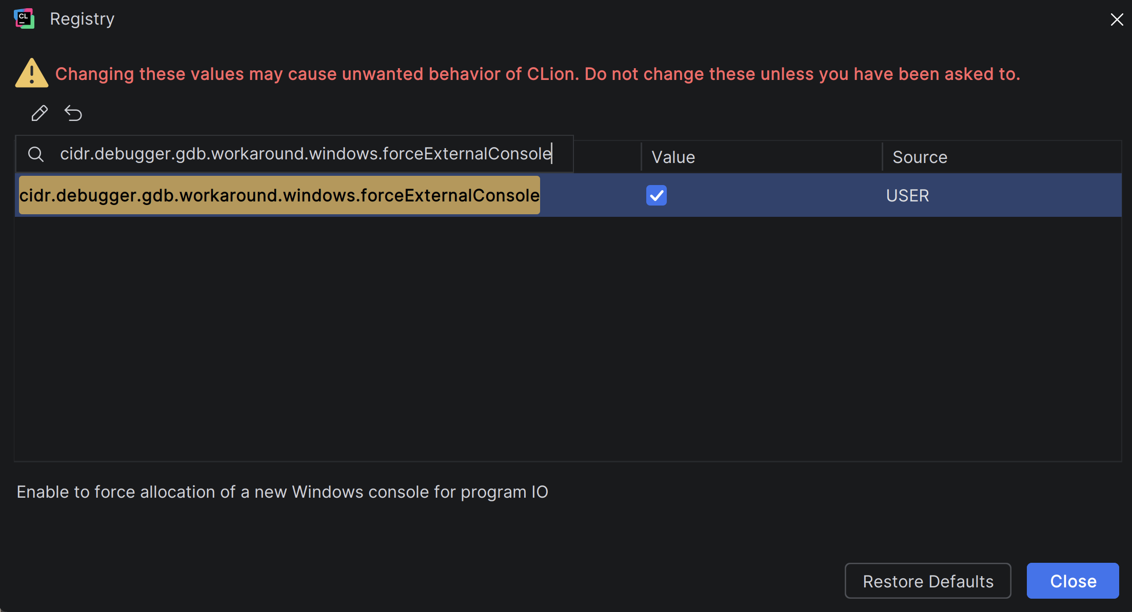This screenshot has height=612, width=1132.
Task: Click the undo-style reset icon in the toolbar
Action: coord(73,113)
